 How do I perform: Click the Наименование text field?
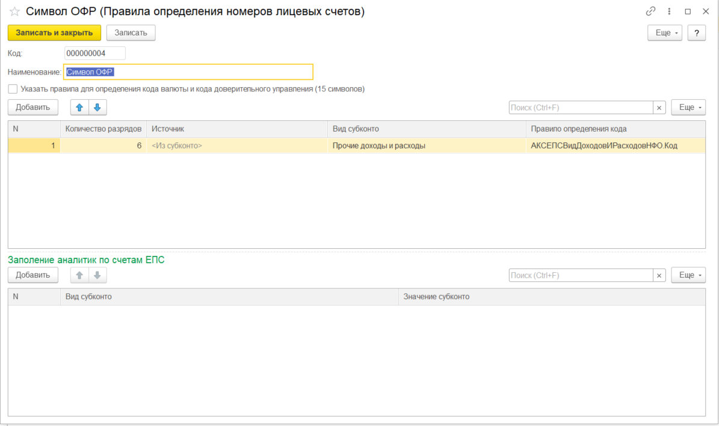click(188, 72)
